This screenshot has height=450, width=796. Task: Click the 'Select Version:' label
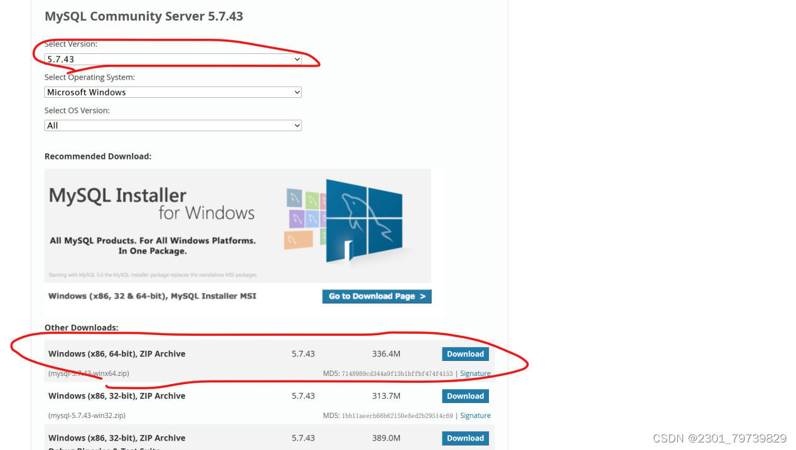click(71, 44)
